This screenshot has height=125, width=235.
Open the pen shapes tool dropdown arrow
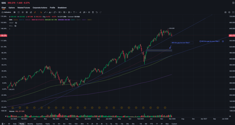52,12
